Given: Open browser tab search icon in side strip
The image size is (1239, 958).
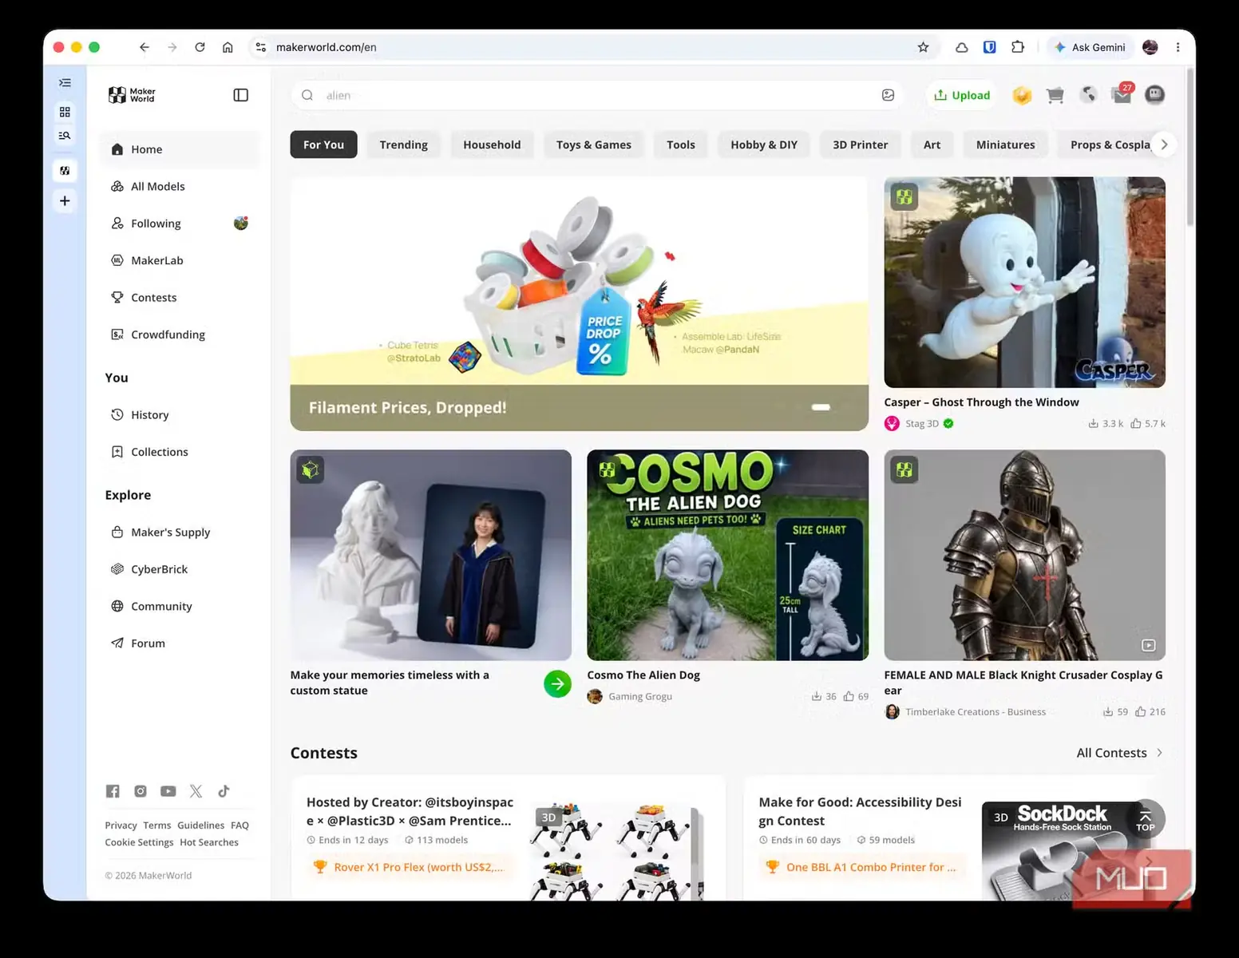Looking at the screenshot, I should 65,135.
